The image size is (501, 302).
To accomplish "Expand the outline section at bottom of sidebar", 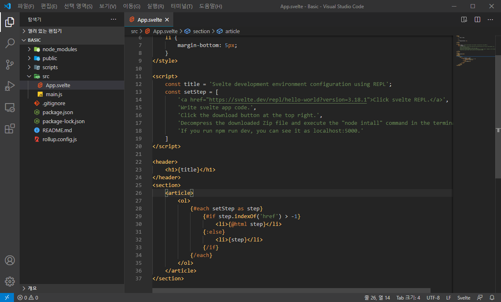I will point(72,288).
